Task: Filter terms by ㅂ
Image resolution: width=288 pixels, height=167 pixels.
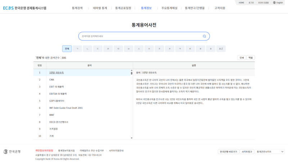Action: (x=129, y=49)
